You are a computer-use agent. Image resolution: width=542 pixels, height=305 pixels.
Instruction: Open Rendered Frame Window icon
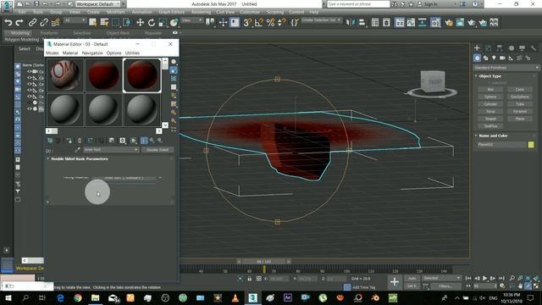[460, 23]
